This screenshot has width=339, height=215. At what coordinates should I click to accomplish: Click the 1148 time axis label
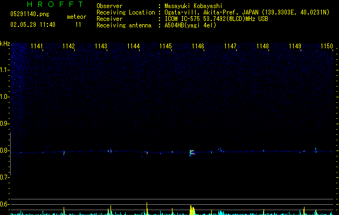pyautogui.click(x=262, y=46)
